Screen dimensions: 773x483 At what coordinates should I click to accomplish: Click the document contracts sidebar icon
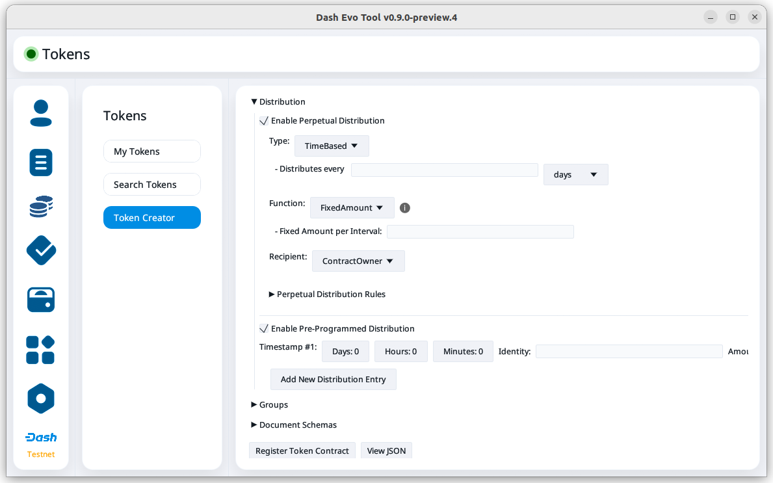coord(41,162)
